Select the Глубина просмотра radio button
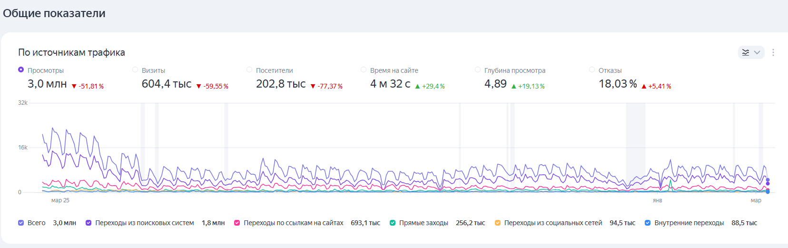Screen dimensions: 788x248 click(478, 69)
